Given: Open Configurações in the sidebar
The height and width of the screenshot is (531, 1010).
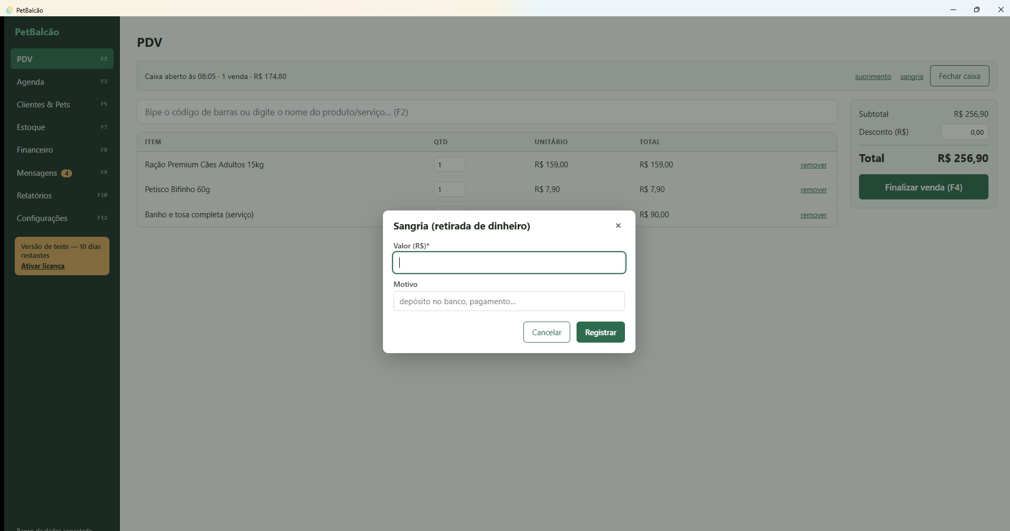Looking at the screenshot, I should click(x=62, y=218).
